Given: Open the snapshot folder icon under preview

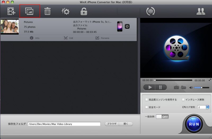Looking at the screenshot, I should [x=184, y=87].
